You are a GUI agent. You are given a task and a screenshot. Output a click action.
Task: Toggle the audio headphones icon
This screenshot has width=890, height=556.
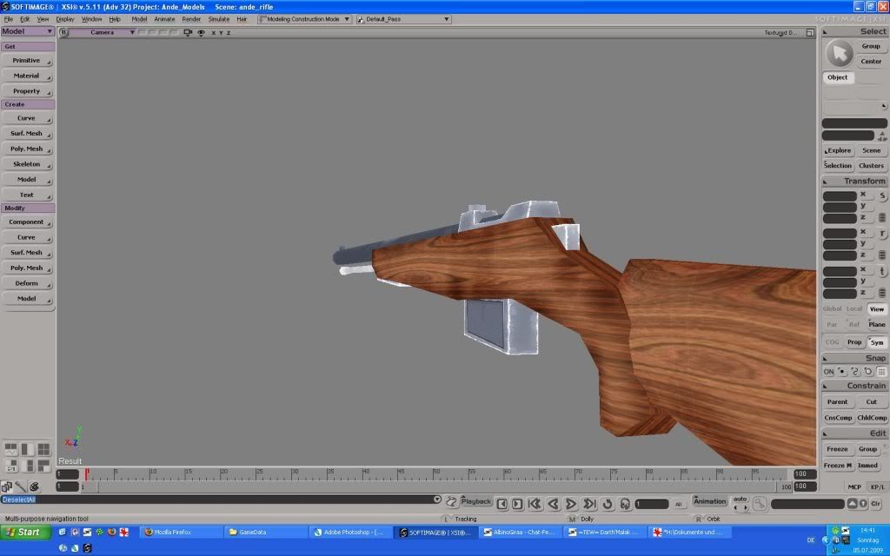625,504
